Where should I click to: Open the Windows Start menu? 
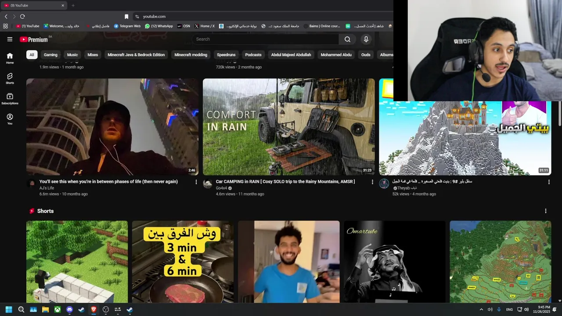(x=9, y=309)
